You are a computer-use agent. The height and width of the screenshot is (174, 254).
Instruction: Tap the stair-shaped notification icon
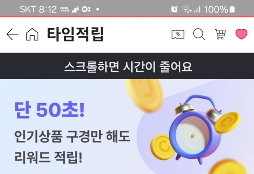click(75, 9)
